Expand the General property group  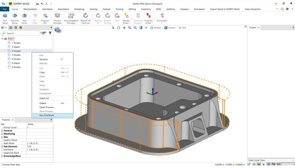[2, 131]
